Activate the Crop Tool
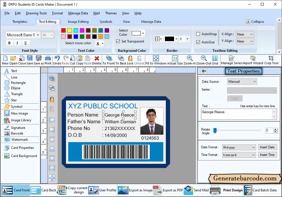 click(271, 60)
